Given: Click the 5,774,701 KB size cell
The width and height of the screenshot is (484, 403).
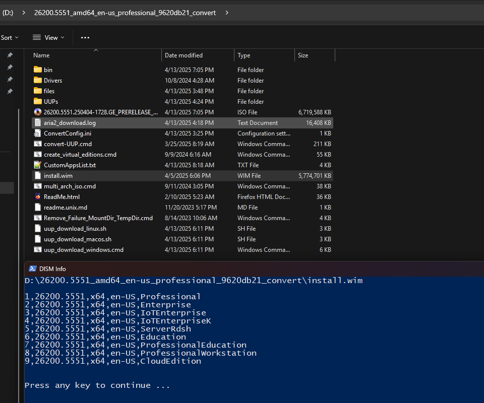Looking at the screenshot, I should [x=315, y=176].
